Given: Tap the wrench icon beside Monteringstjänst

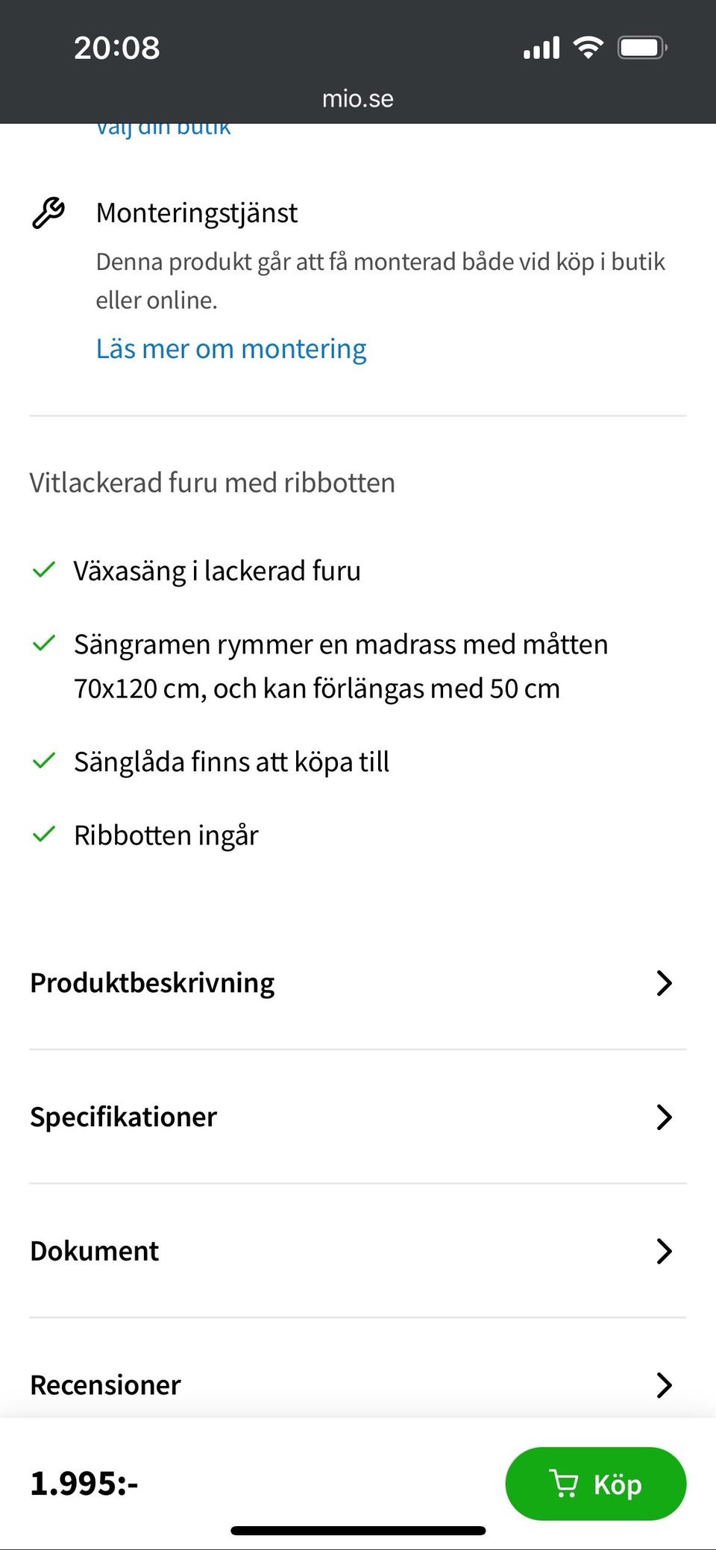Looking at the screenshot, I should click(48, 213).
